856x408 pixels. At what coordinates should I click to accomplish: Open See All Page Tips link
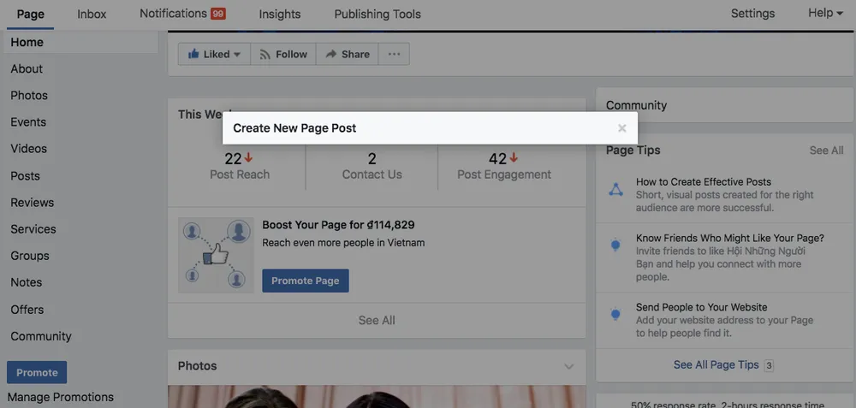click(x=716, y=364)
